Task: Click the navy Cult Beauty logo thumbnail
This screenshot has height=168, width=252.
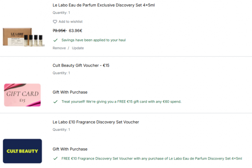Action: pos(22,151)
